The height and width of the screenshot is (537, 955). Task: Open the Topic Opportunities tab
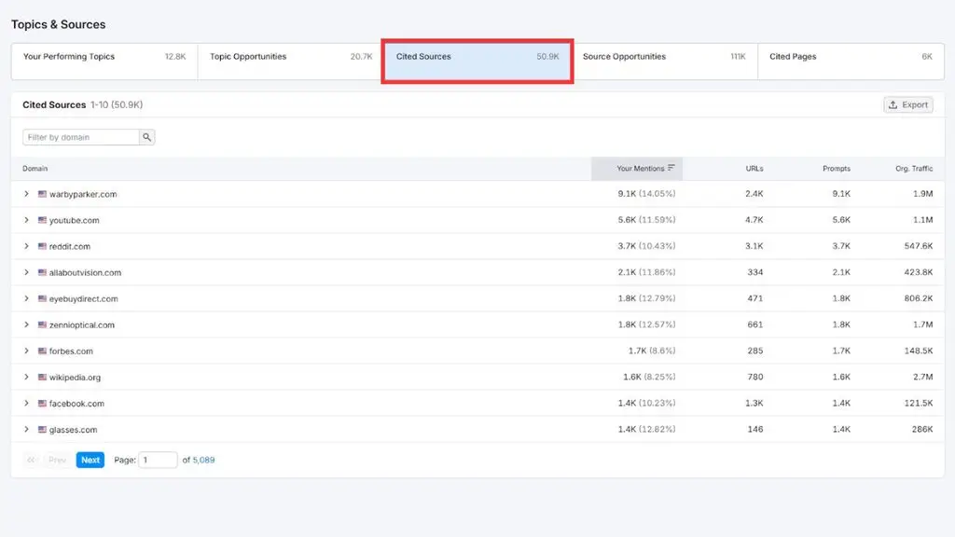point(291,61)
